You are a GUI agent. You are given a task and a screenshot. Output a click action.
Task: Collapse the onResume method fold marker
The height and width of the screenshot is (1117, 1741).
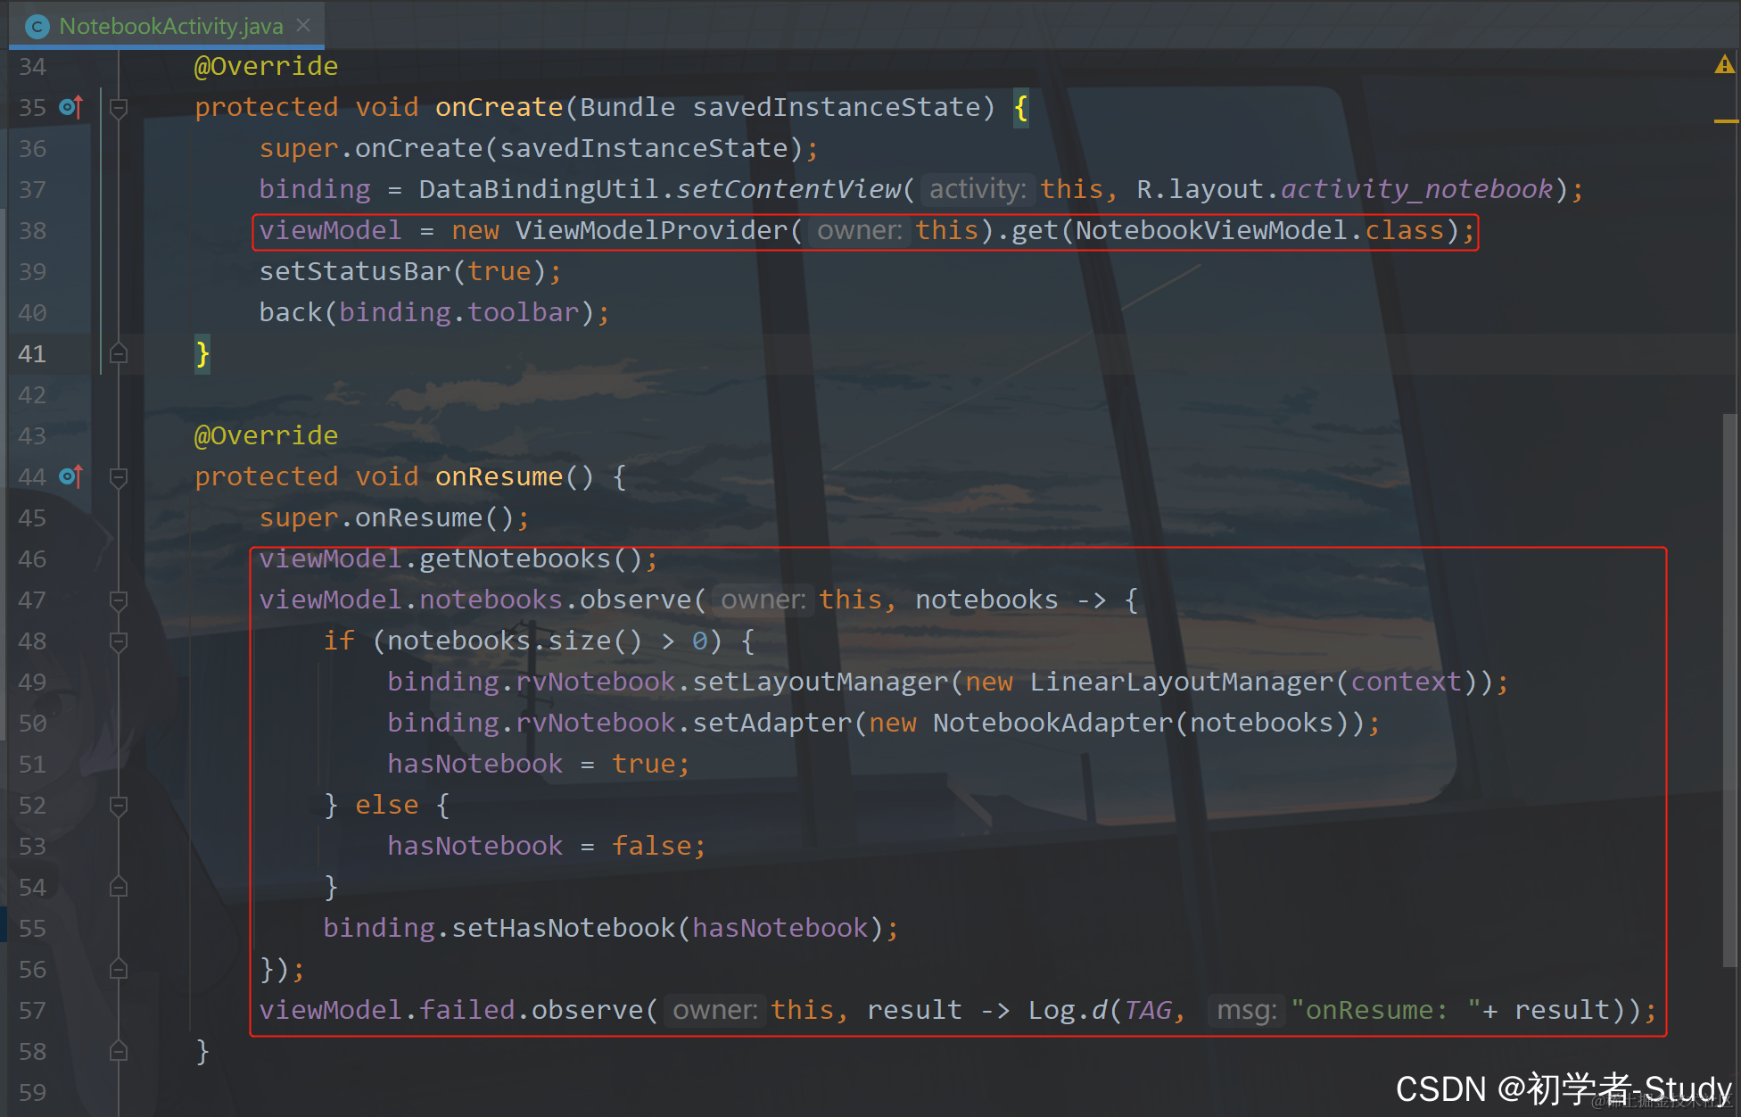[118, 477]
